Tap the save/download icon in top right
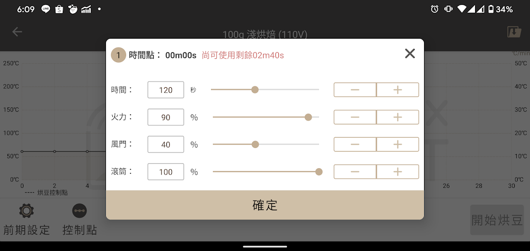The image size is (530, 251). (514, 32)
